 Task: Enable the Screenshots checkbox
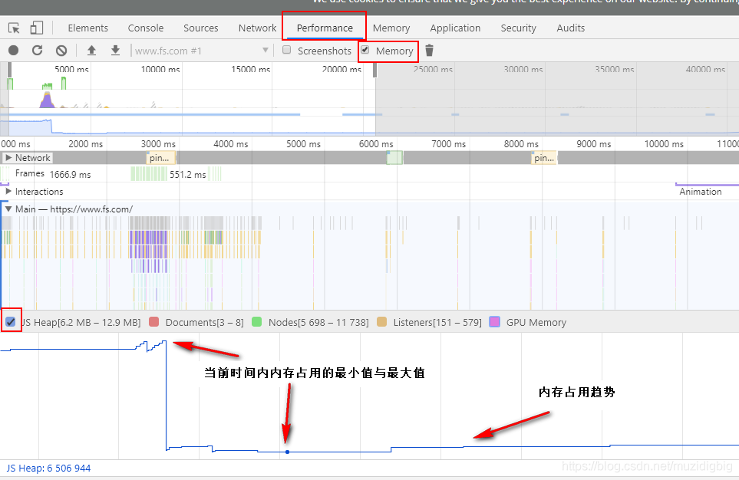point(286,50)
